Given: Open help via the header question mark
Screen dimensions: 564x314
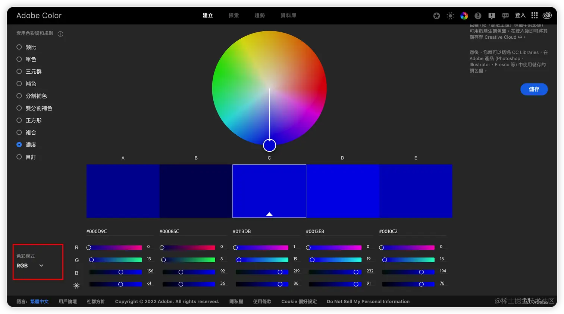Looking at the screenshot, I should coord(478,16).
